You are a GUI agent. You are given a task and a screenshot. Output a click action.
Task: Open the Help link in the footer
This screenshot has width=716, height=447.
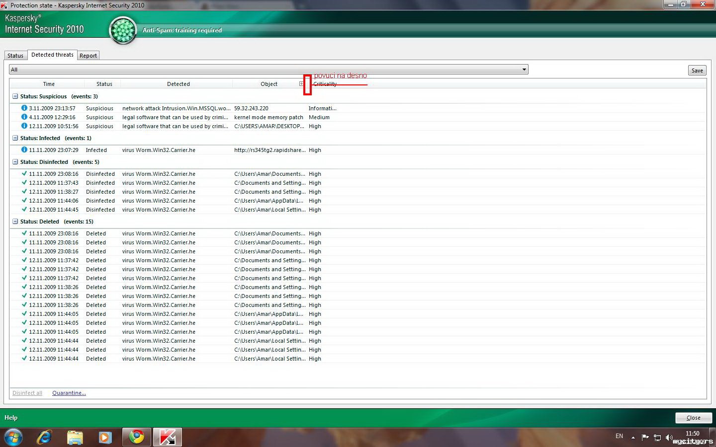(11, 418)
